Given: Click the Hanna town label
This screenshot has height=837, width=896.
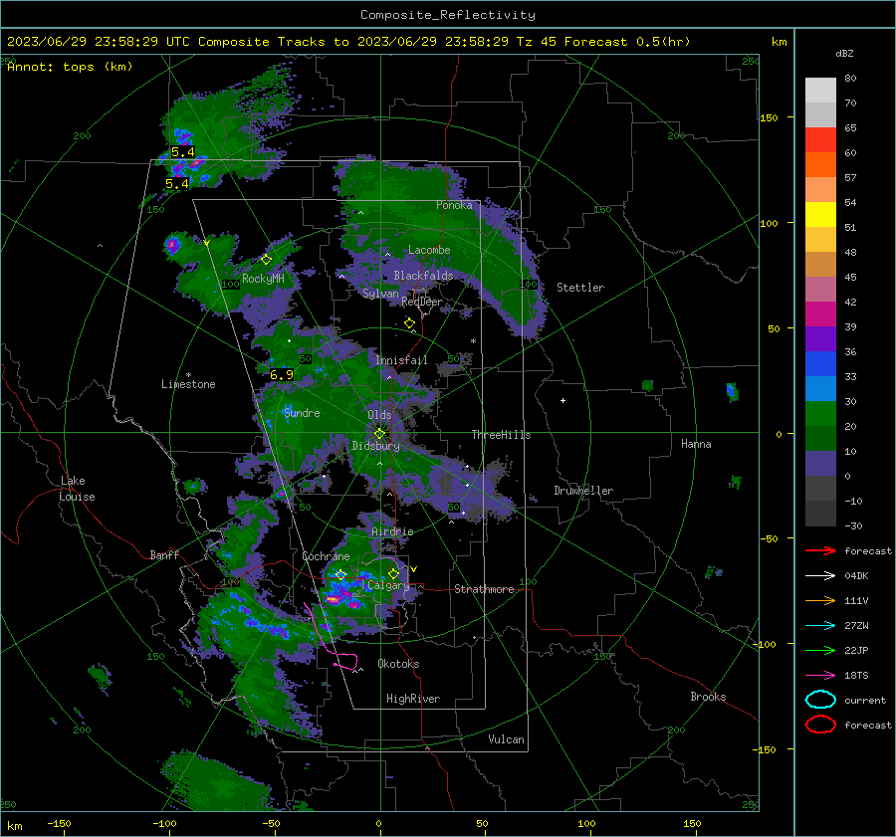Looking at the screenshot, I should pos(696,444).
